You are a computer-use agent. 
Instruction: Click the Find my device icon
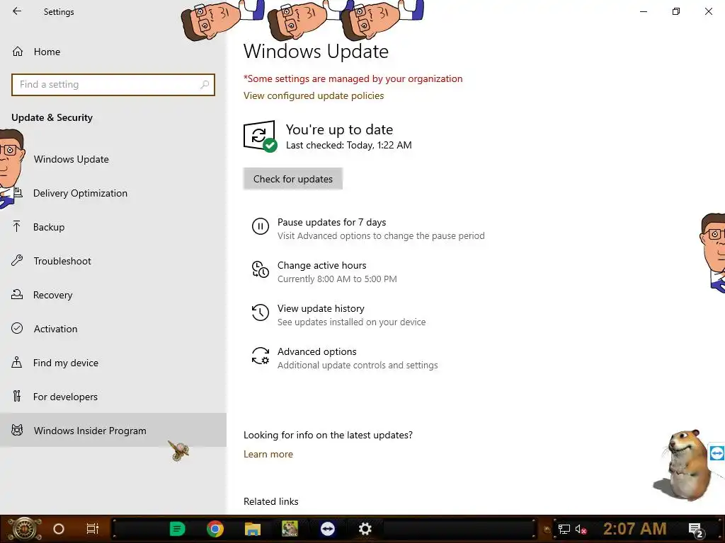(17, 362)
